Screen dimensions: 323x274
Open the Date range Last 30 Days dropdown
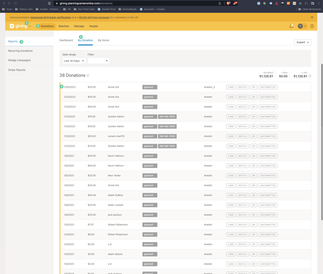click(x=74, y=61)
